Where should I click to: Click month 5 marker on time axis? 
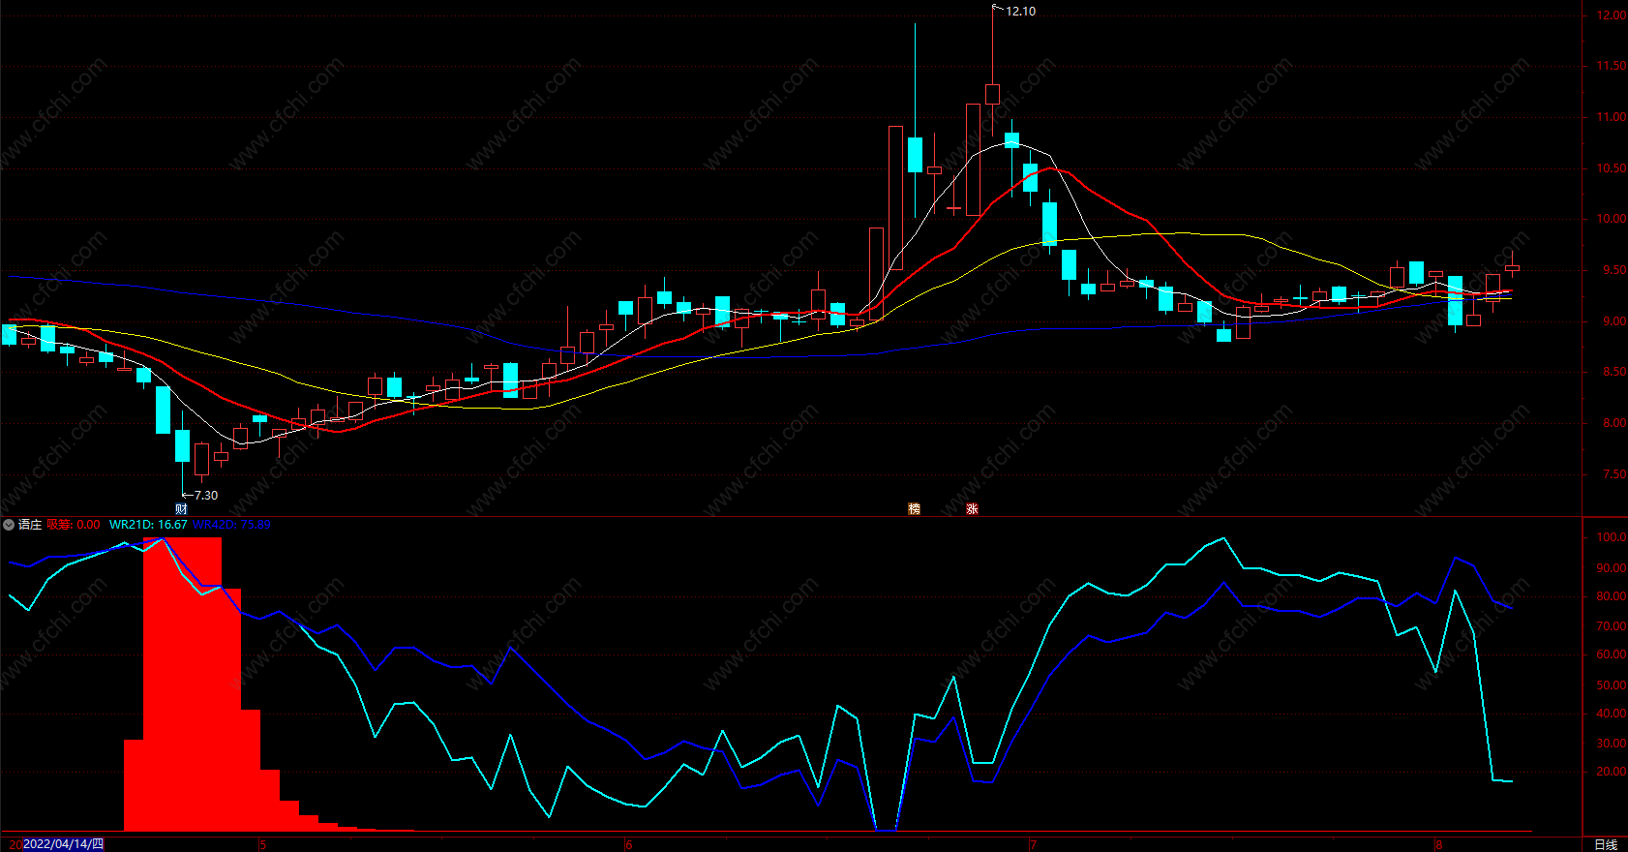pyautogui.click(x=263, y=845)
